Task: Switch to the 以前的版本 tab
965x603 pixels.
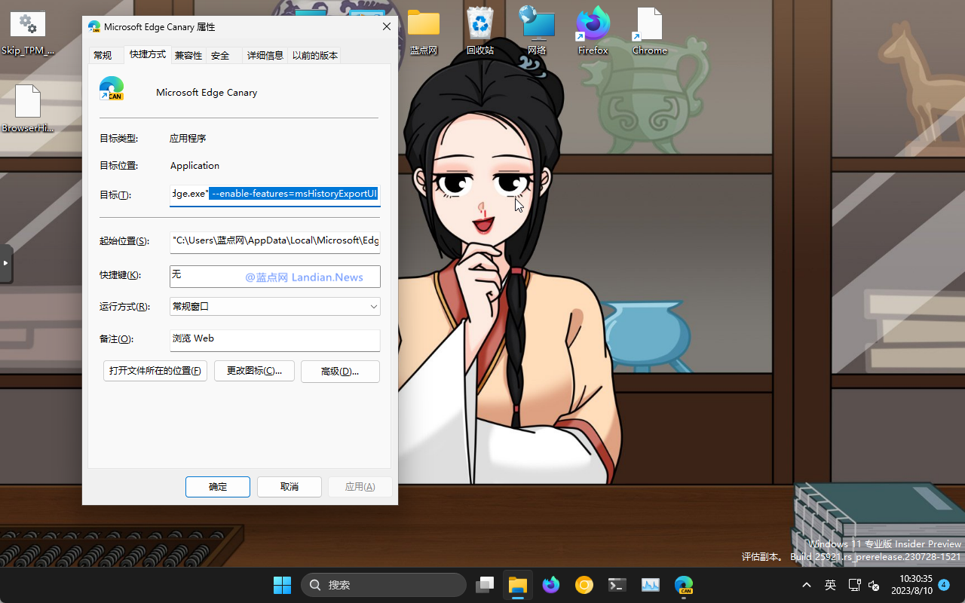Action: tap(315, 55)
